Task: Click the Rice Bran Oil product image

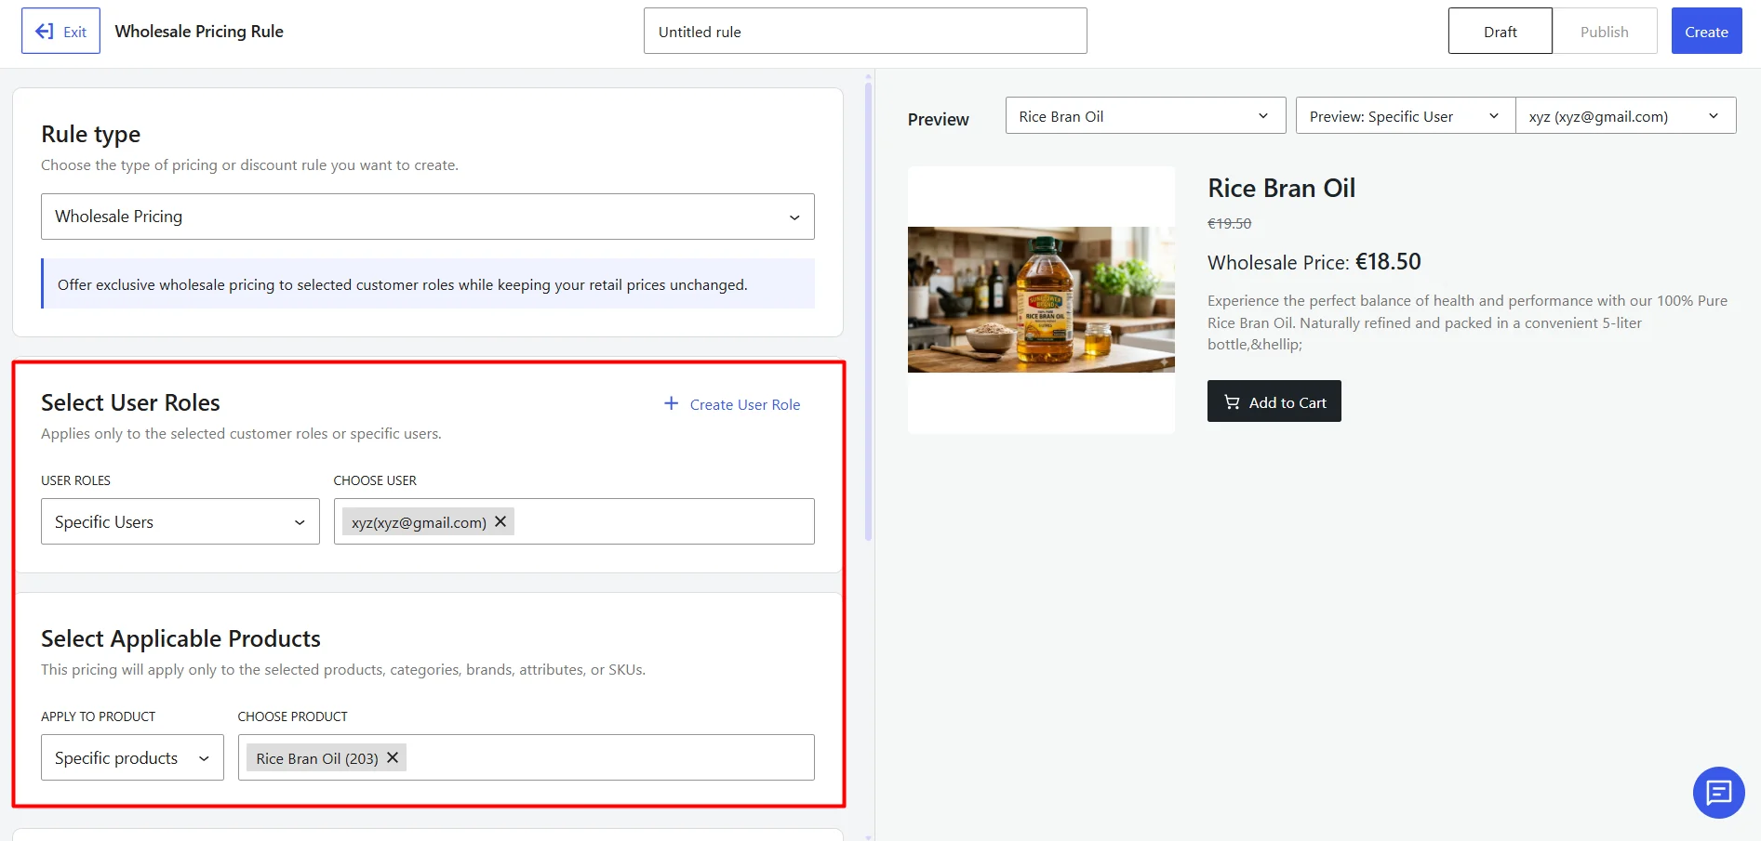Action: tap(1041, 299)
